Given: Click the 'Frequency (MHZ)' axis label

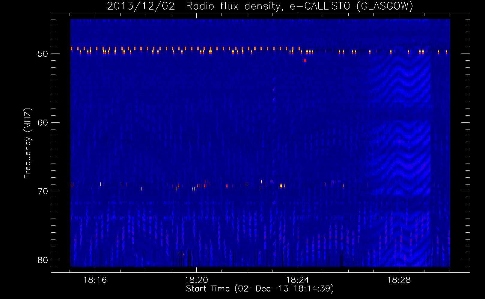Looking at the screenshot, I should tap(28, 144).
